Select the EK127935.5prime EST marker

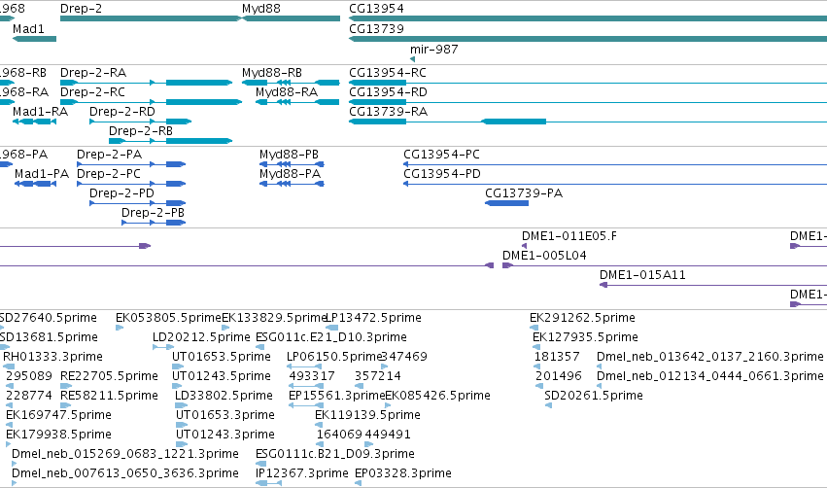tap(536, 347)
